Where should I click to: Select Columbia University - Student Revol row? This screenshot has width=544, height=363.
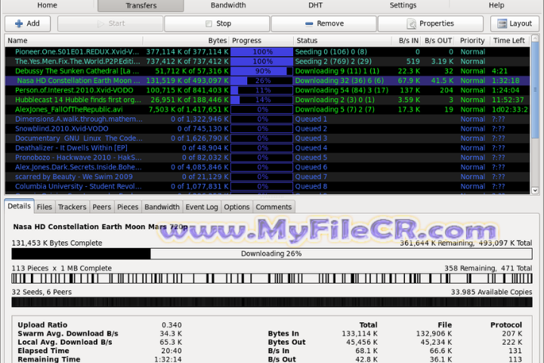tap(267, 187)
